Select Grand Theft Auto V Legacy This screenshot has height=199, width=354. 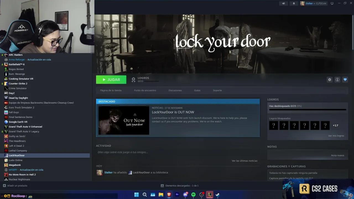pyautogui.click(x=24, y=132)
